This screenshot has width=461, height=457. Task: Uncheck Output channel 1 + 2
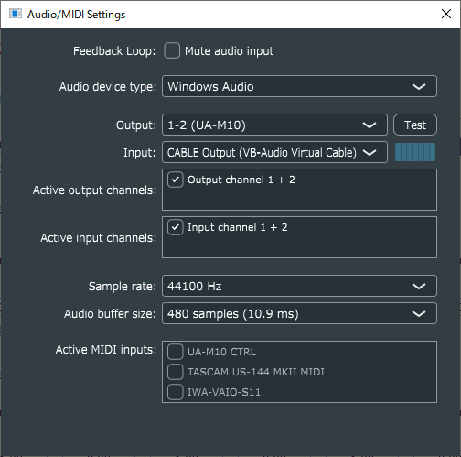click(176, 180)
